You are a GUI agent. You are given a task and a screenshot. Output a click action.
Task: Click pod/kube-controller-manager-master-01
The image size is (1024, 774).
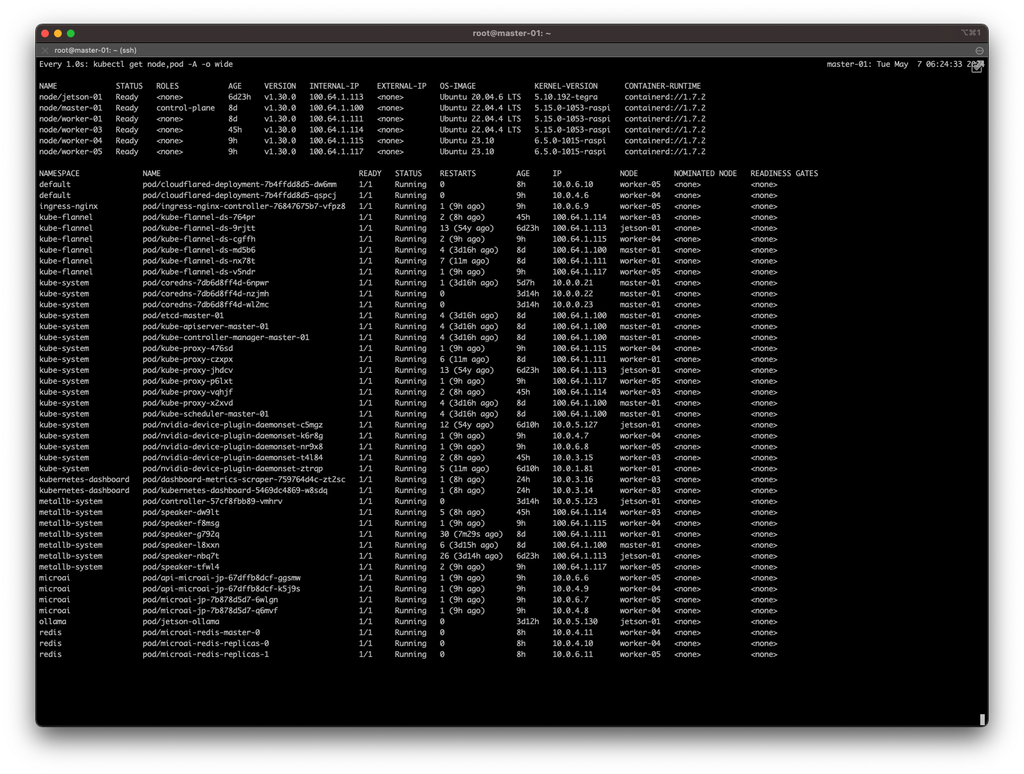[226, 337]
